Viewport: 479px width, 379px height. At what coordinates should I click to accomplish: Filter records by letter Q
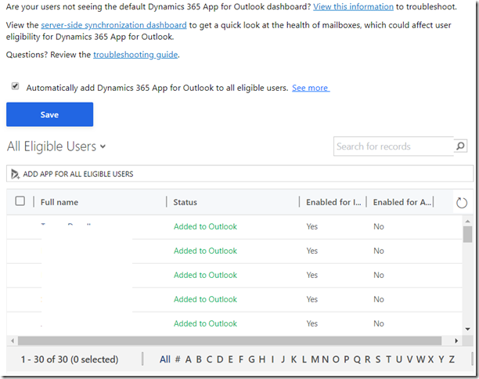(x=357, y=359)
